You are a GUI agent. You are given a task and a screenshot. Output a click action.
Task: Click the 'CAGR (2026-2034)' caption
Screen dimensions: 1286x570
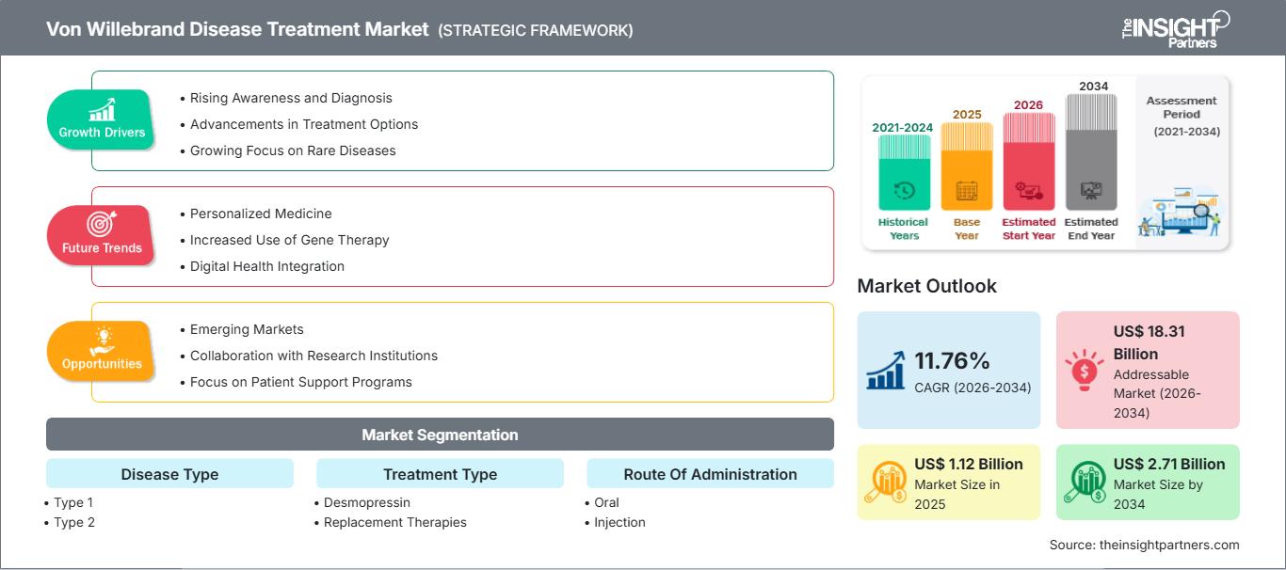973,388
